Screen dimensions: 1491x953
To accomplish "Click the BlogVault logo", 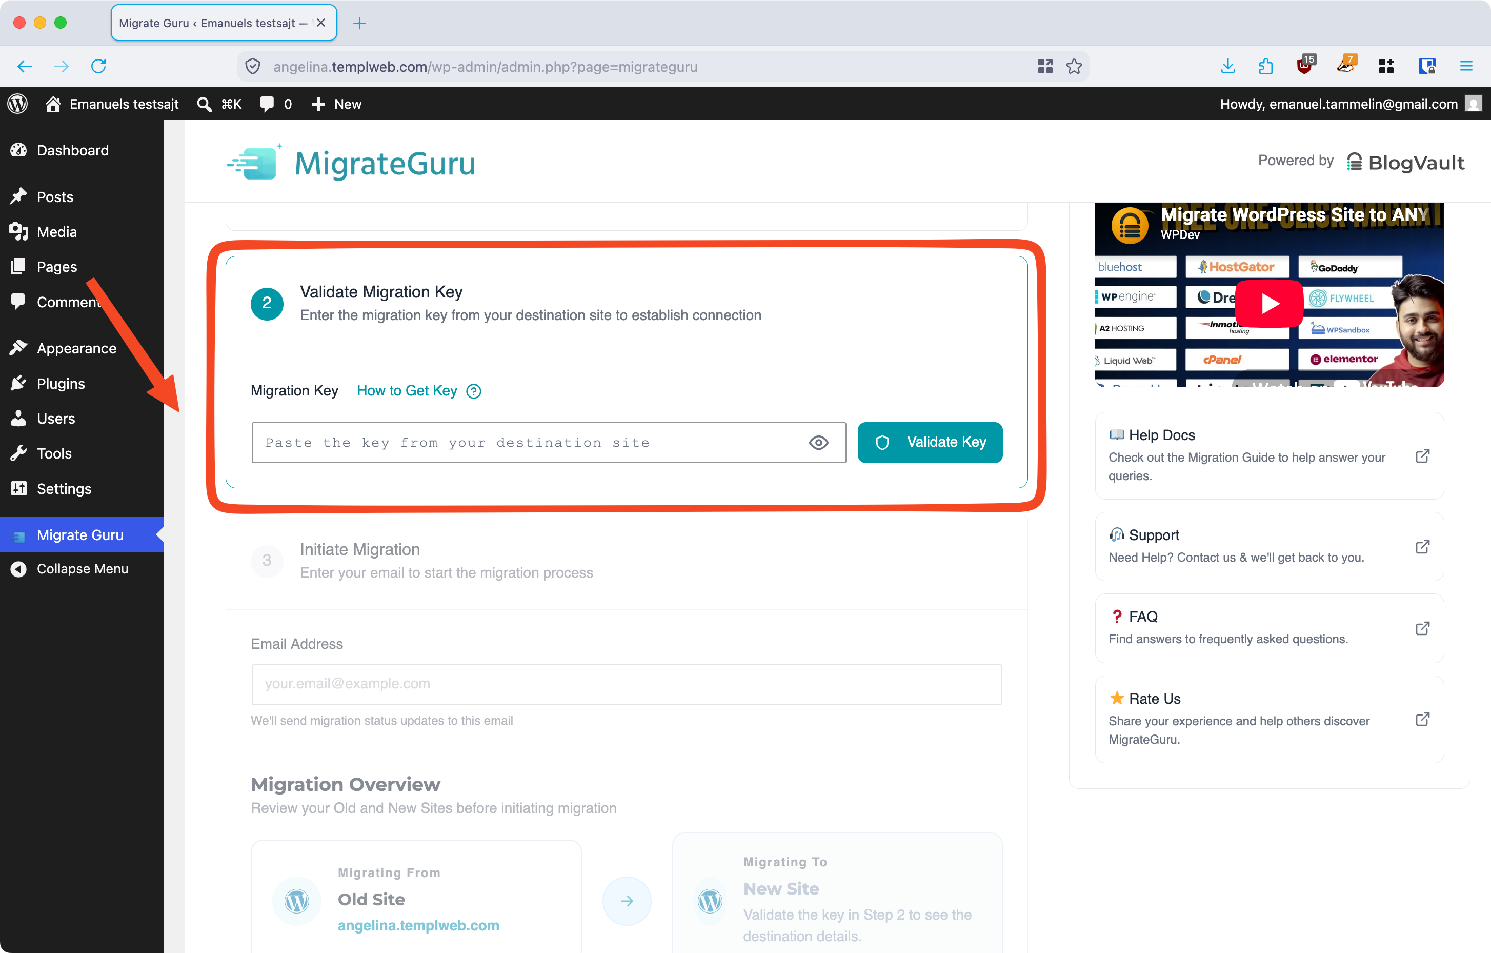I will [1405, 162].
